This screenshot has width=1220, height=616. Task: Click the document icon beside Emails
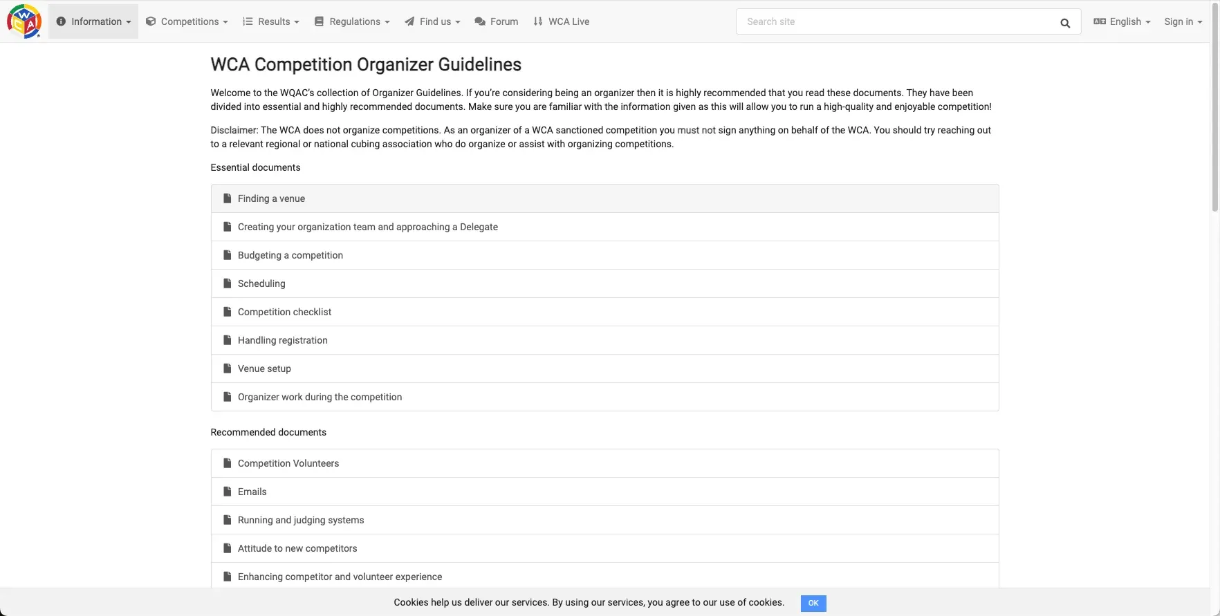click(227, 492)
